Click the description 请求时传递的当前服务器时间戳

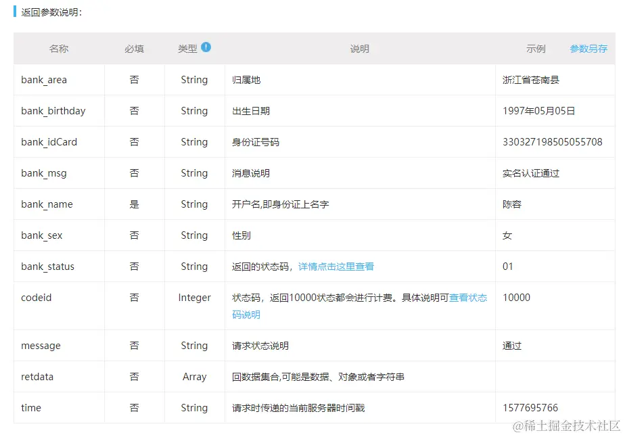click(x=298, y=408)
